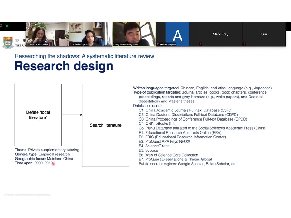291x218 pixels.
Task: Click the E5 Scopus entry
Action: coord(148,150)
